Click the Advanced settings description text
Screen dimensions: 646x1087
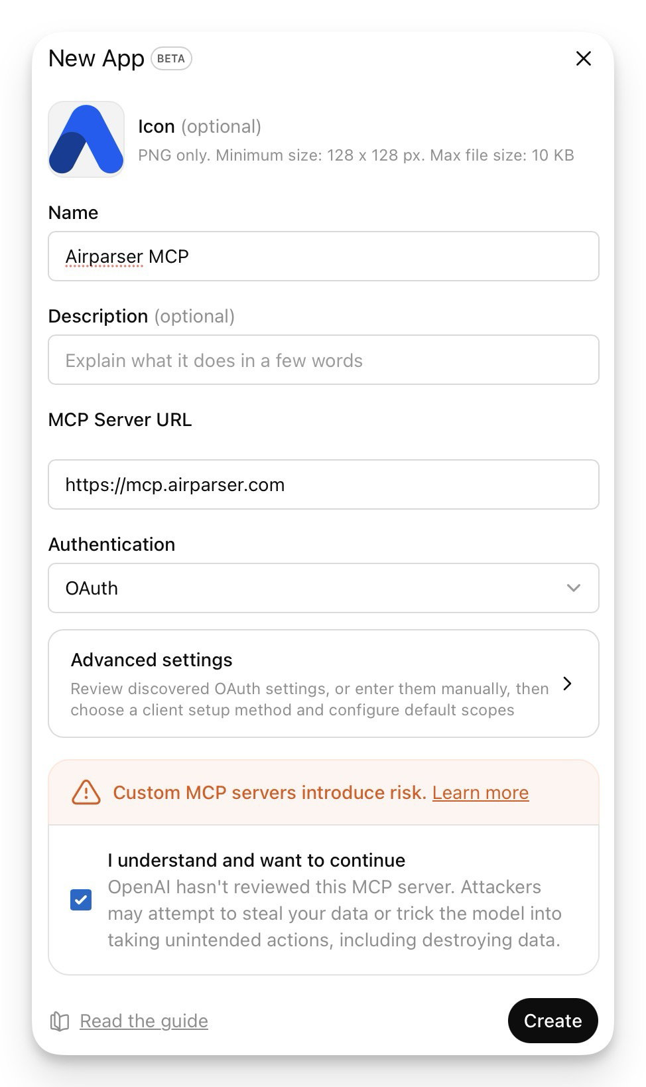[x=309, y=699]
